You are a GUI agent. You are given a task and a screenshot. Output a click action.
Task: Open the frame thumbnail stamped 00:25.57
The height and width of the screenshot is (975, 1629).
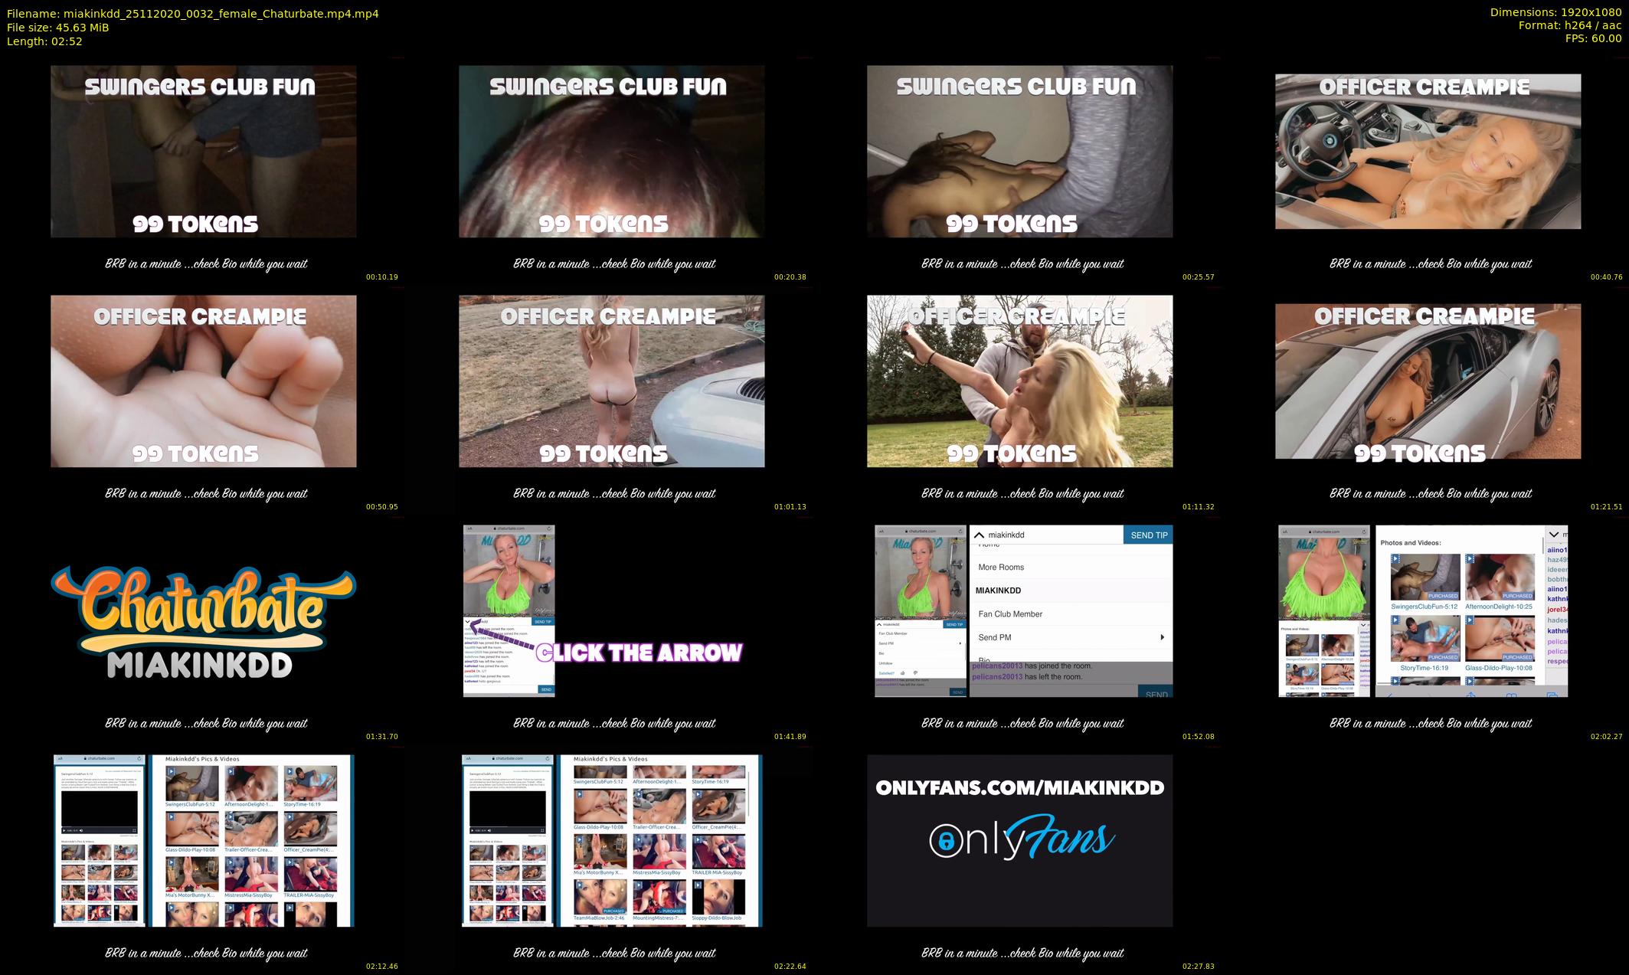[x=1020, y=152]
